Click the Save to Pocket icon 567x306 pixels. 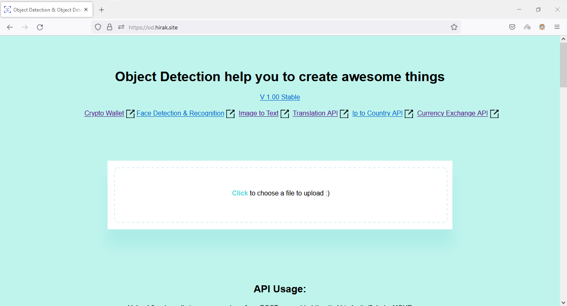(512, 27)
